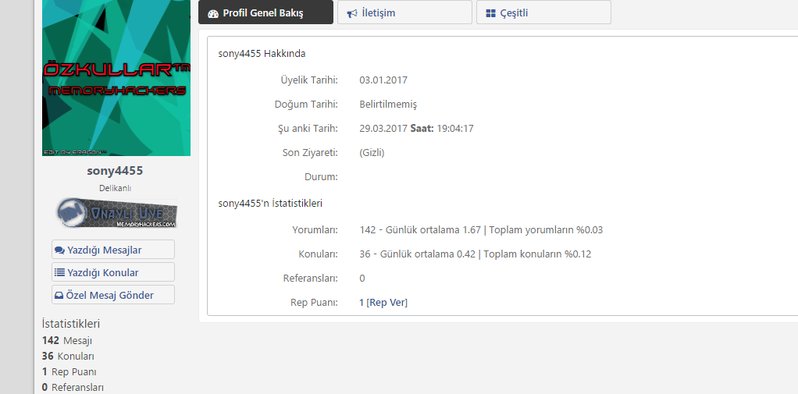The width and height of the screenshot is (798, 394).
Task: Click the megaphone icon in İletişim tab
Action: pos(352,14)
